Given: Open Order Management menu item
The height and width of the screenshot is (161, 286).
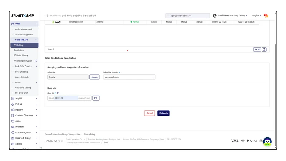Looking at the screenshot, I should 24,29.
